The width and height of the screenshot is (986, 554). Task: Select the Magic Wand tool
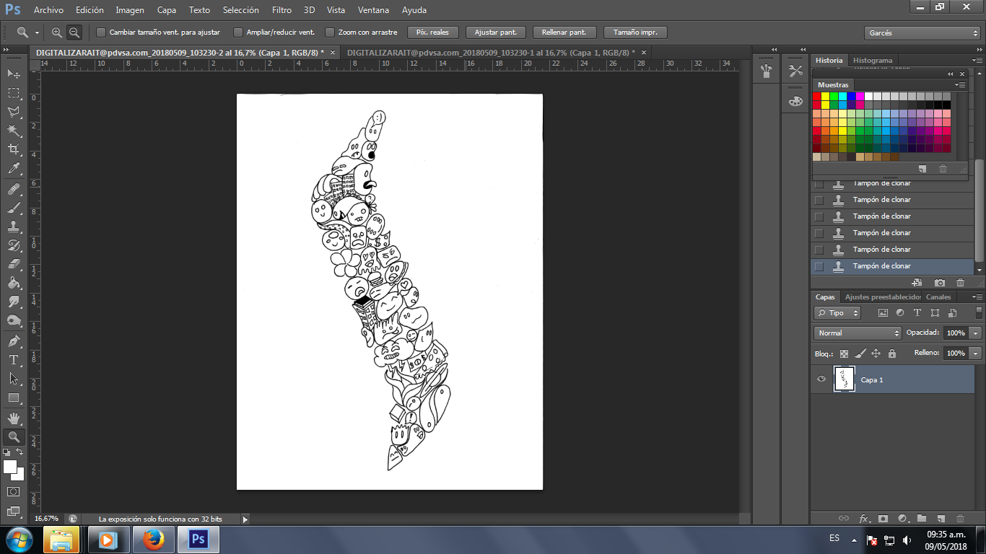[x=14, y=131]
